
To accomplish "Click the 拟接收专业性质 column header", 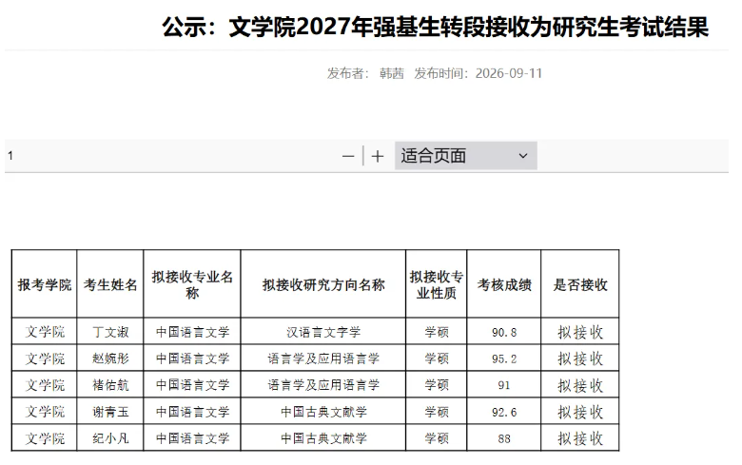I will coord(437,284).
